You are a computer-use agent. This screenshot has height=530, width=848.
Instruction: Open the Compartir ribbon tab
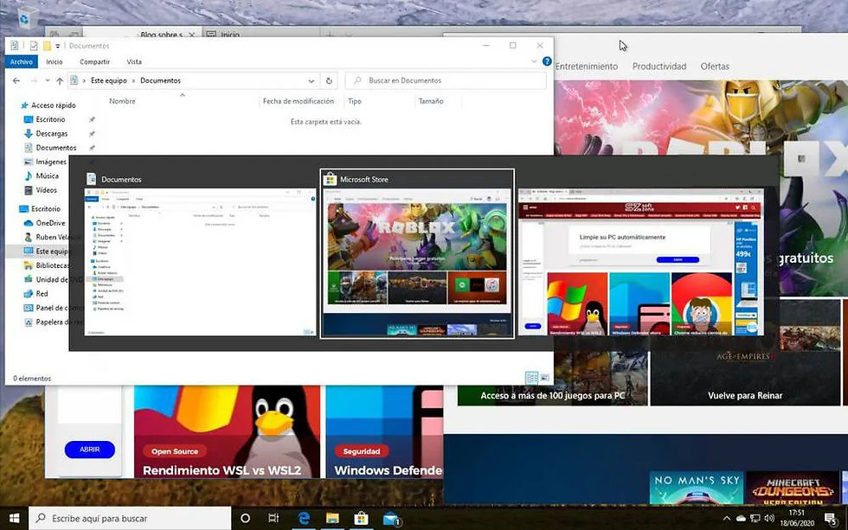point(94,62)
